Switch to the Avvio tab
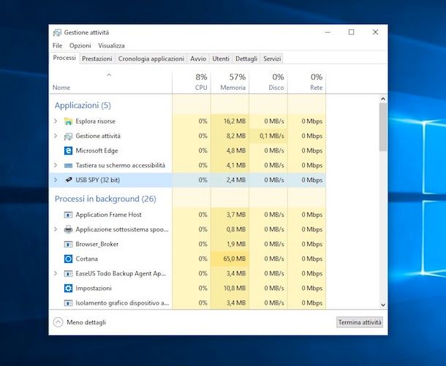446x366 pixels. point(198,59)
